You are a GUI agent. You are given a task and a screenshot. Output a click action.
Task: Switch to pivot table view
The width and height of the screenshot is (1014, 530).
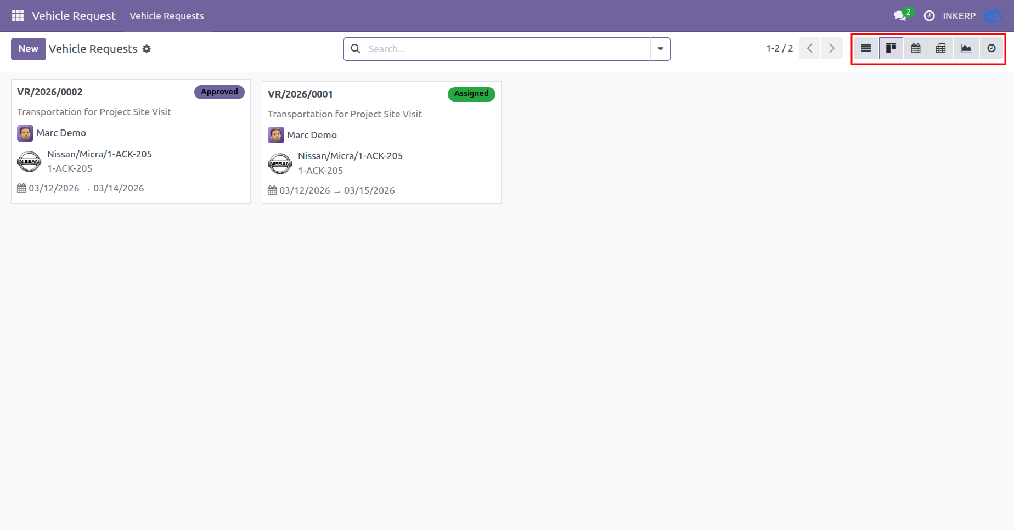coord(940,49)
